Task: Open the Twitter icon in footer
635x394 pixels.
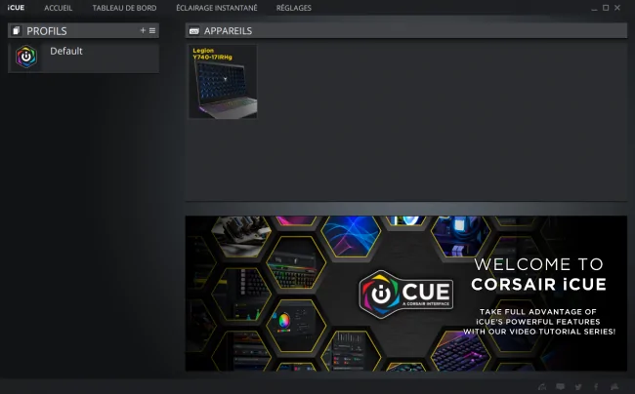Action: pos(578,387)
